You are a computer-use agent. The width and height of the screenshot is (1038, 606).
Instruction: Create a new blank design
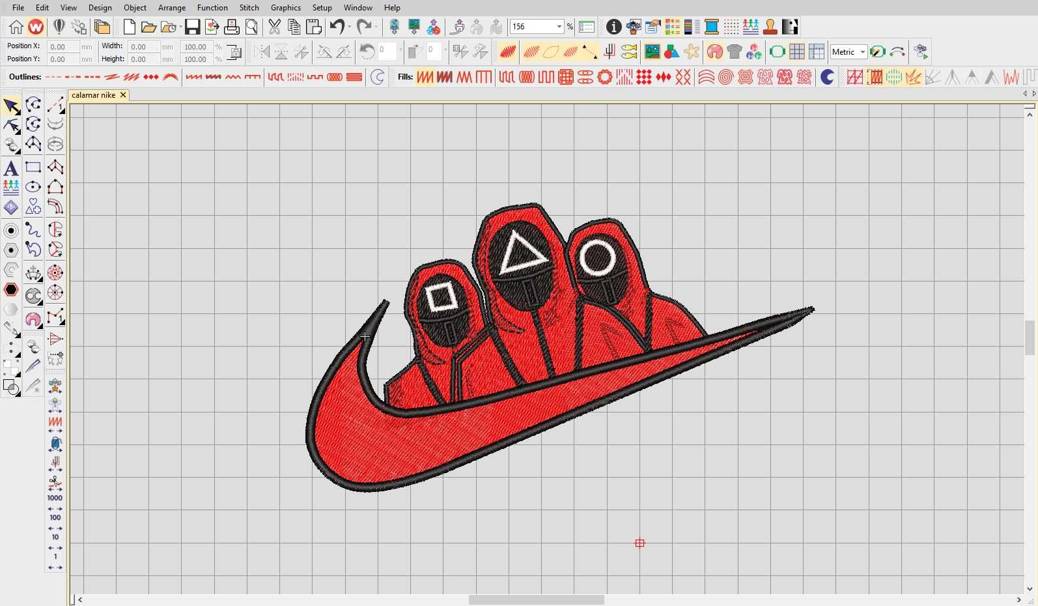click(129, 27)
